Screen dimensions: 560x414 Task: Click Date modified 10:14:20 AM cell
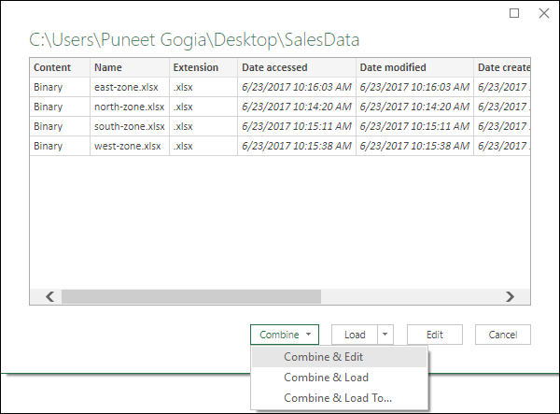pos(414,107)
